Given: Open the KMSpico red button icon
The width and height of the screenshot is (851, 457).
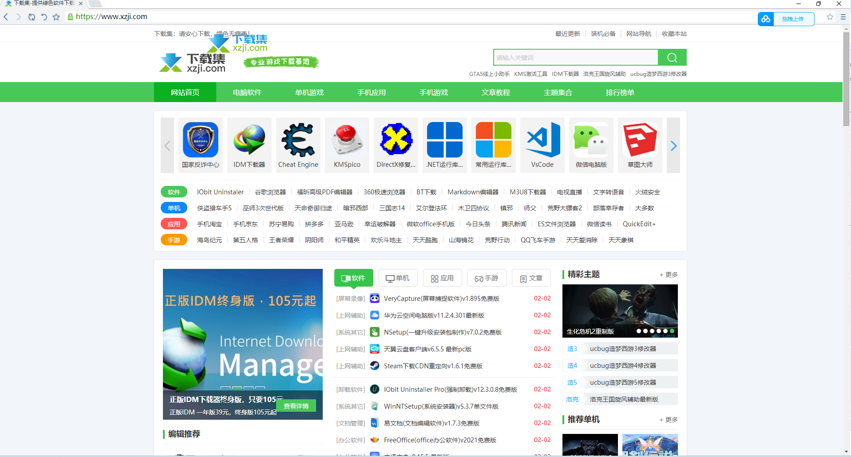Looking at the screenshot, I should click(347, 140).
